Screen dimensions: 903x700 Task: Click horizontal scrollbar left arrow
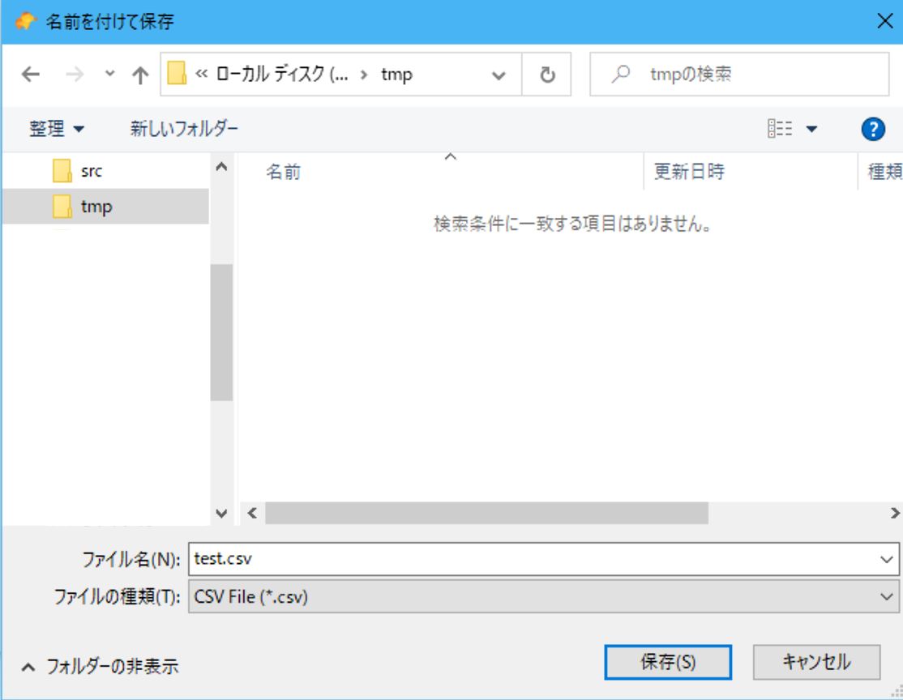coord(252,513)
